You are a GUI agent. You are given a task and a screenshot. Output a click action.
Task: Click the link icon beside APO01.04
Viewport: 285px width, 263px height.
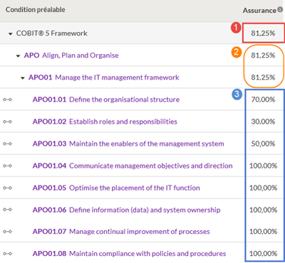pyautogui.click(x=7, y=166)
